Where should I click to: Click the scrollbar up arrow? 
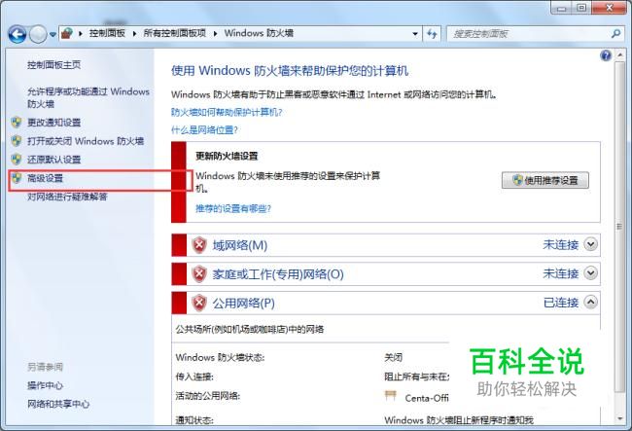click(x=619, y=54)
